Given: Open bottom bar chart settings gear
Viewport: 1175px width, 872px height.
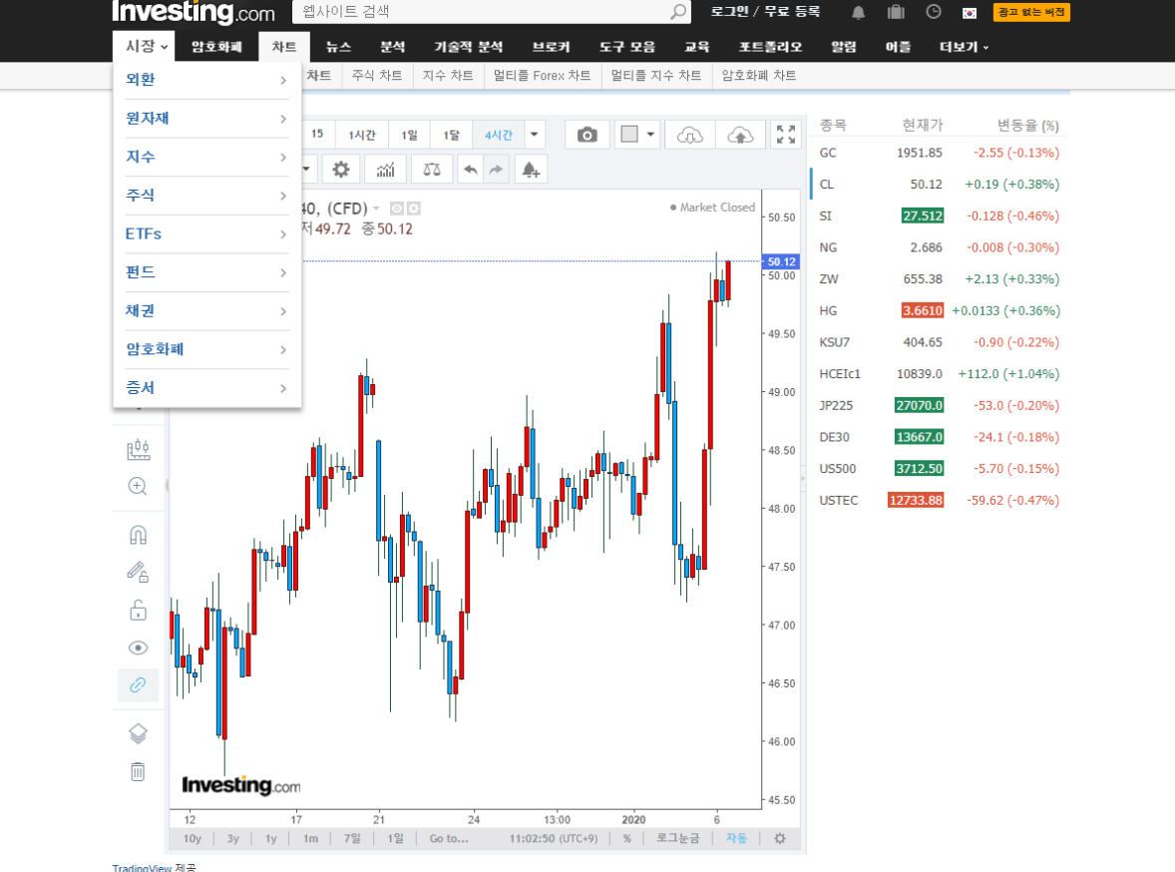Looking at the screenshot, I should [780, 838].
